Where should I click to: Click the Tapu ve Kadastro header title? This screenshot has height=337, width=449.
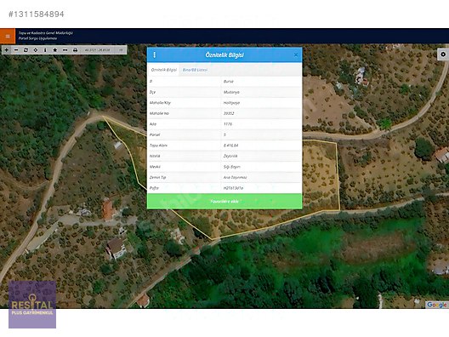coord(46,33)
